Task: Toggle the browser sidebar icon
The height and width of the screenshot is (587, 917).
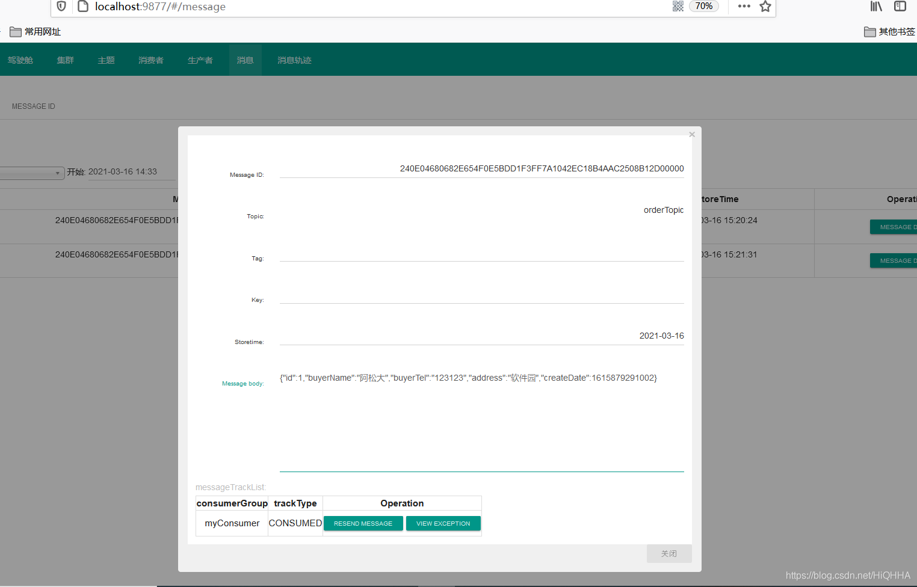Action: (x=900, y=6)
